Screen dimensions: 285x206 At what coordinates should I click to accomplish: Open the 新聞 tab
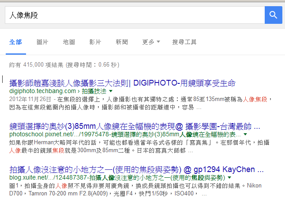click(122, 42)
